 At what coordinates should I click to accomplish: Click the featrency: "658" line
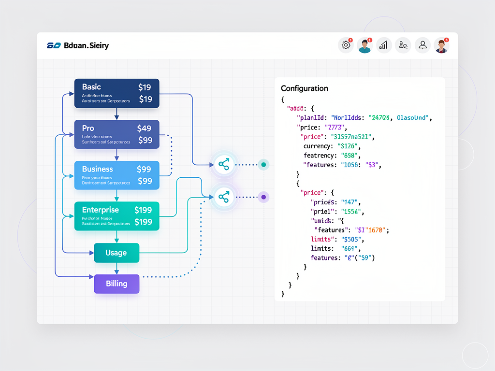click(x=332, y=156)
